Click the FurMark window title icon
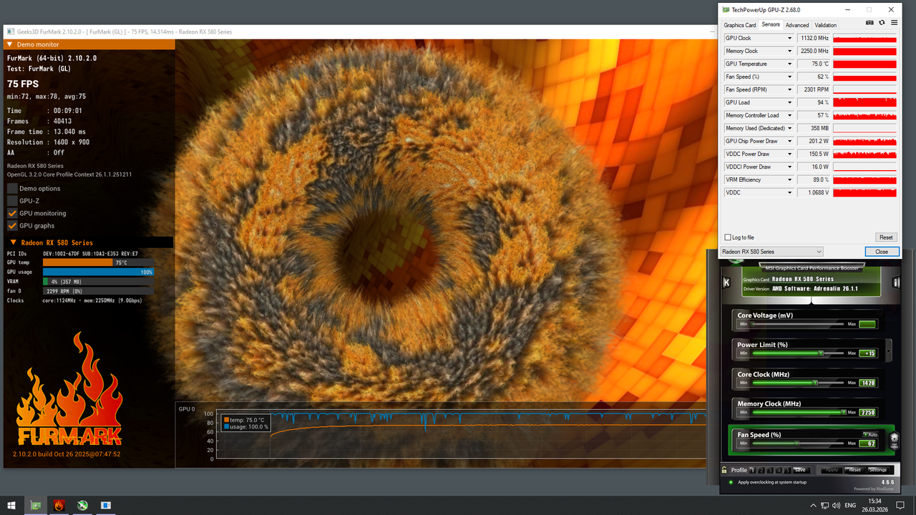This screenshot has width=916, height=515. (x=9, y=31)
